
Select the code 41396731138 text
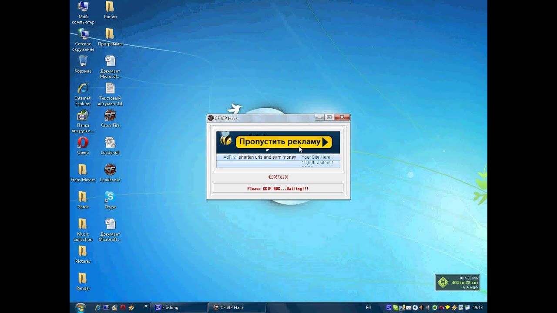(278, 177)
